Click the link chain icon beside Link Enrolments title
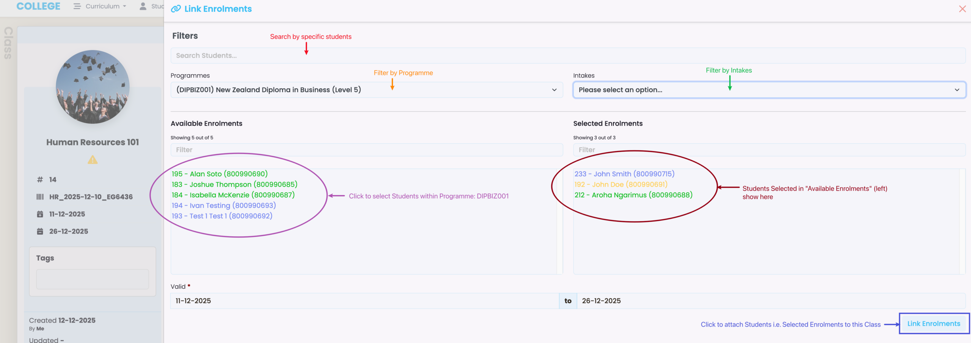 [x=176, y=9]
